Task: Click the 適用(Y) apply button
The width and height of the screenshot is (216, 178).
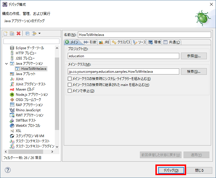Action: [196, 155]
